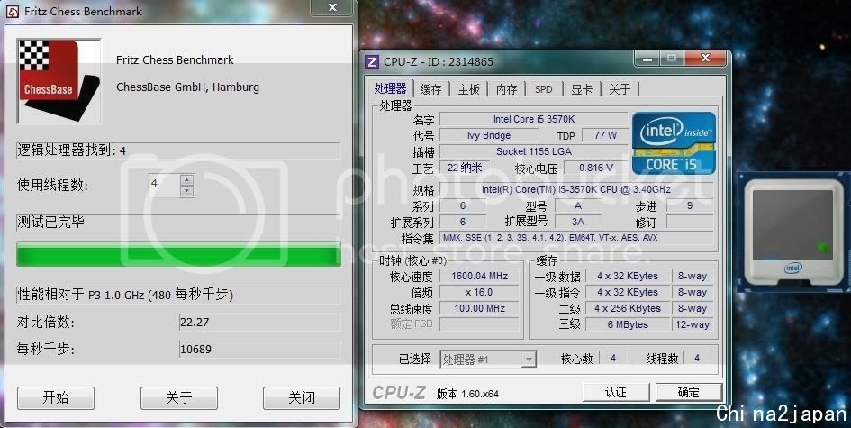The image size is (851, 428).
Task: Click the core voltage value 0.816 V
Action: (595, 168)
